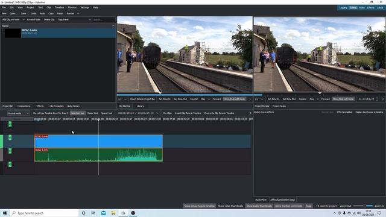The width and height of the screenshot is (386, 217).
Task: Toggle Show/Hide edit mode on clip monitor
Action: click(x=235, y=99)
